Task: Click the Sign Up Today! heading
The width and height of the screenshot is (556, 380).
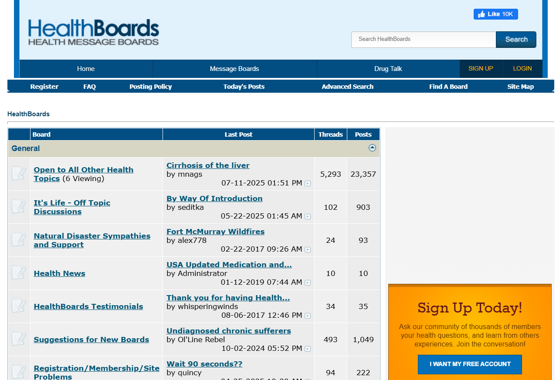Action: [470, 308]
